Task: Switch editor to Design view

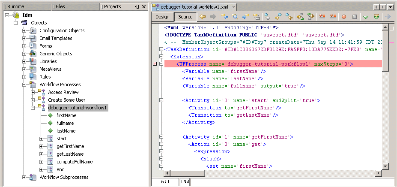Action: pos(162,17)
